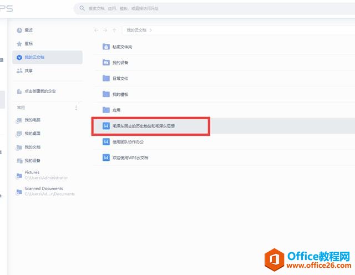
Task: Click 点击创建我的企业 in the sidebar
Action: pyautogui.click(x=36, y=91)
